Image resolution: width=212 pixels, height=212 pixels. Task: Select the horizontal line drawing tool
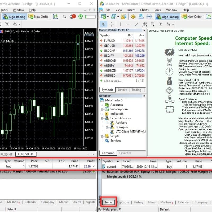(x=129, y=24)
